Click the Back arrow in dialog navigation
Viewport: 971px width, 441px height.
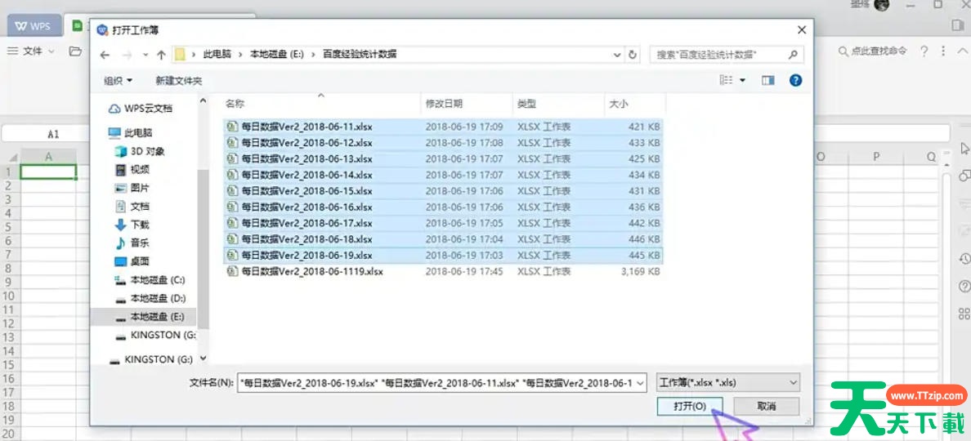(105, 55)
